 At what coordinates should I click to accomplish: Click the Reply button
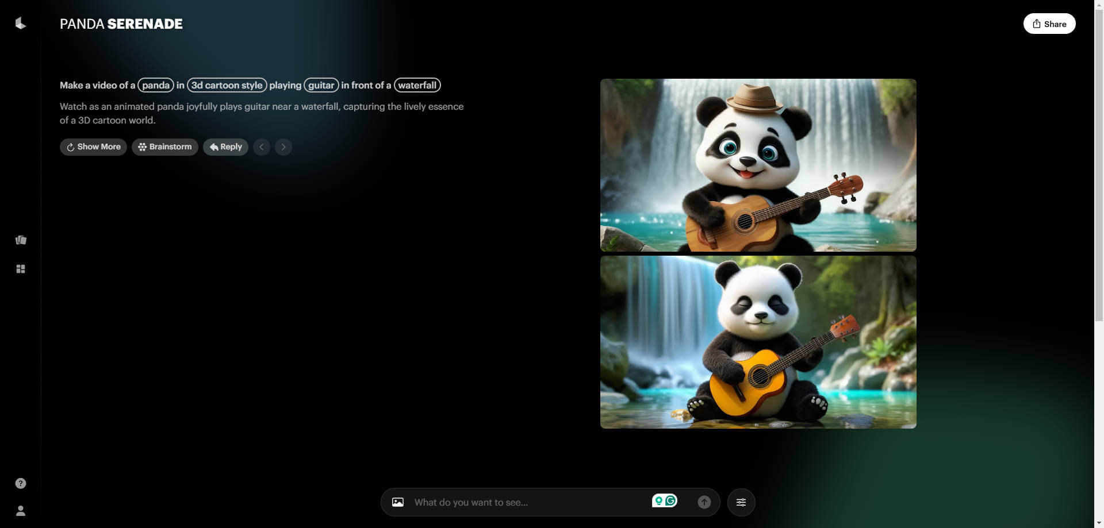click(x=225, y=147)
